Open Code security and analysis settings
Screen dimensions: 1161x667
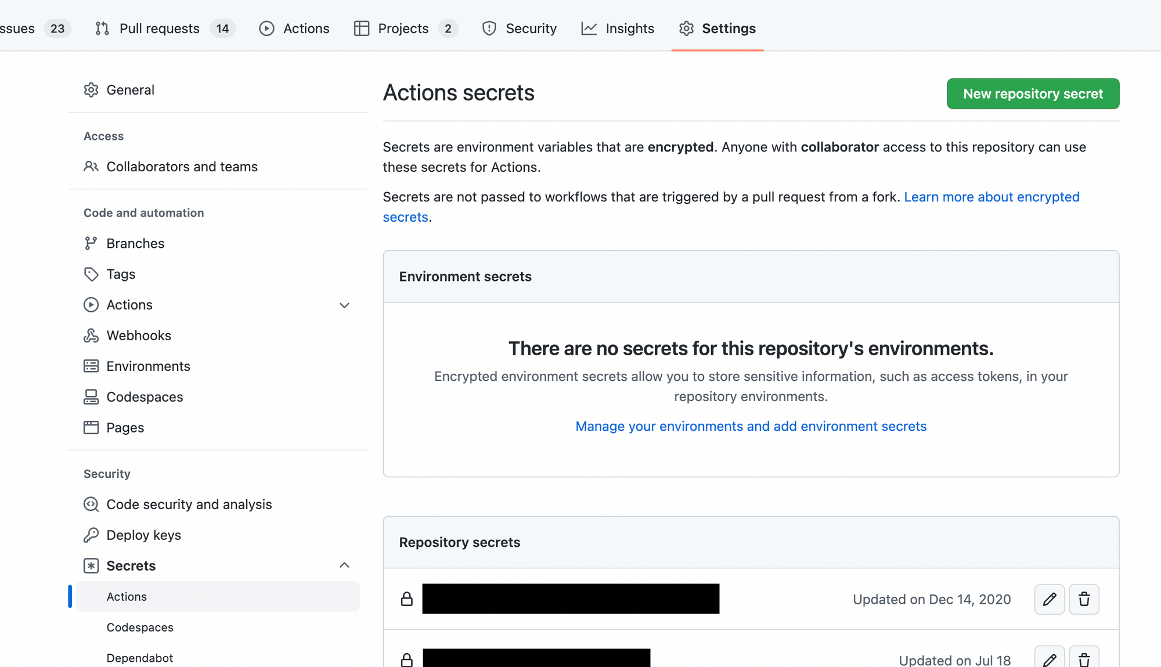(x=189, y=504)
